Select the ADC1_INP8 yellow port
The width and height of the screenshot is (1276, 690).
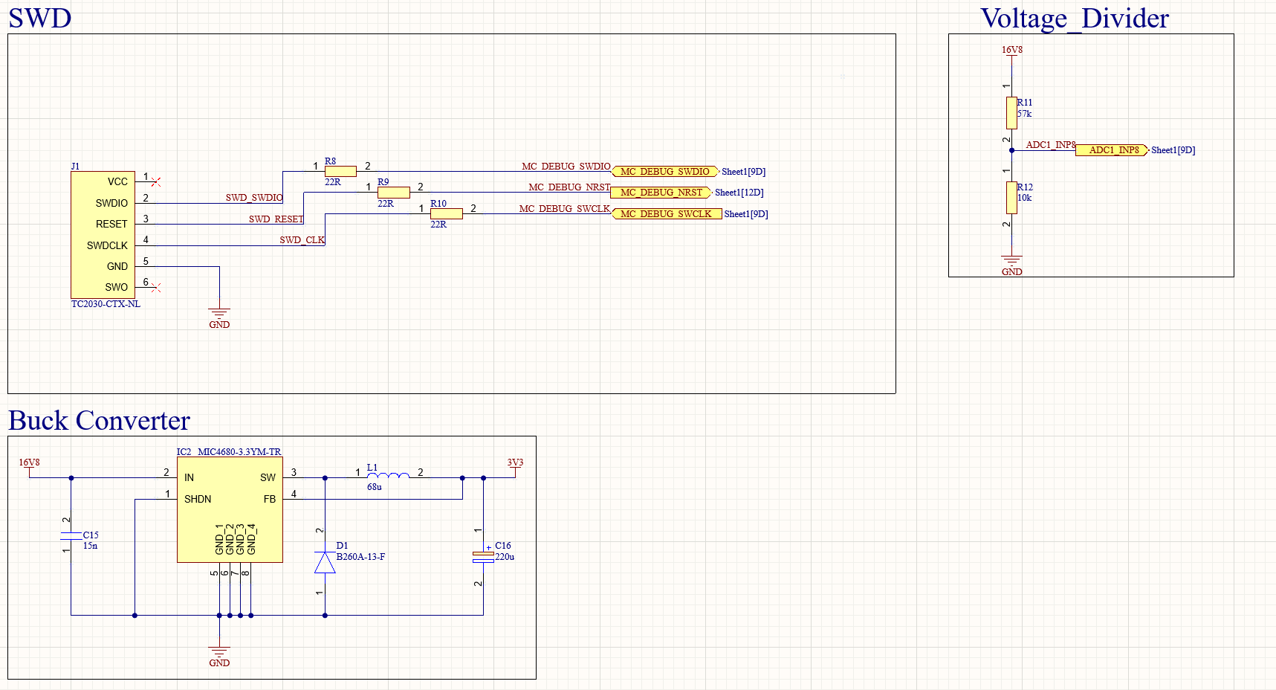(1112, 150)
